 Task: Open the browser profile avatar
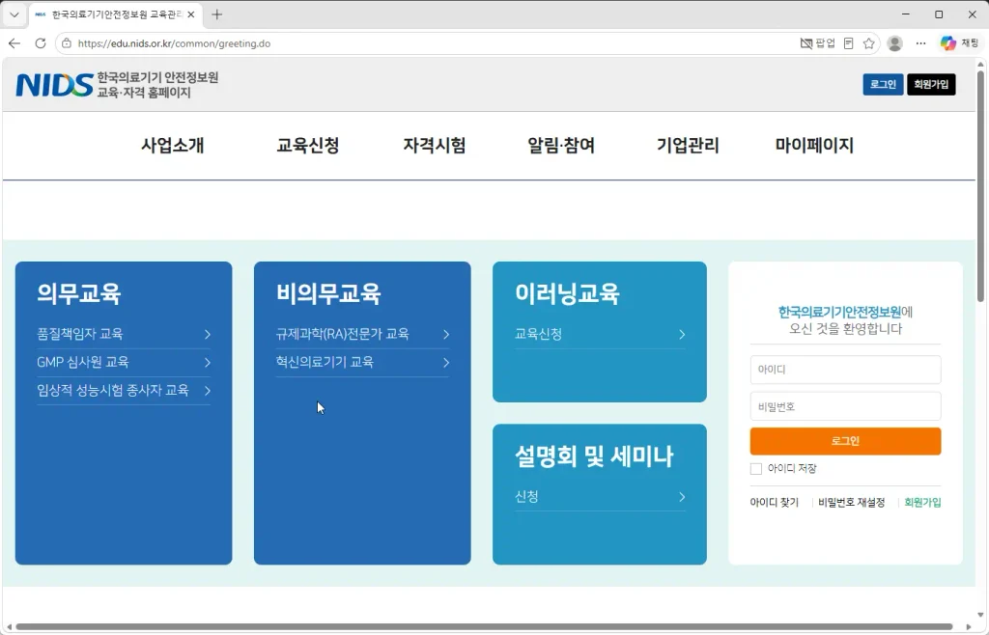894,43
